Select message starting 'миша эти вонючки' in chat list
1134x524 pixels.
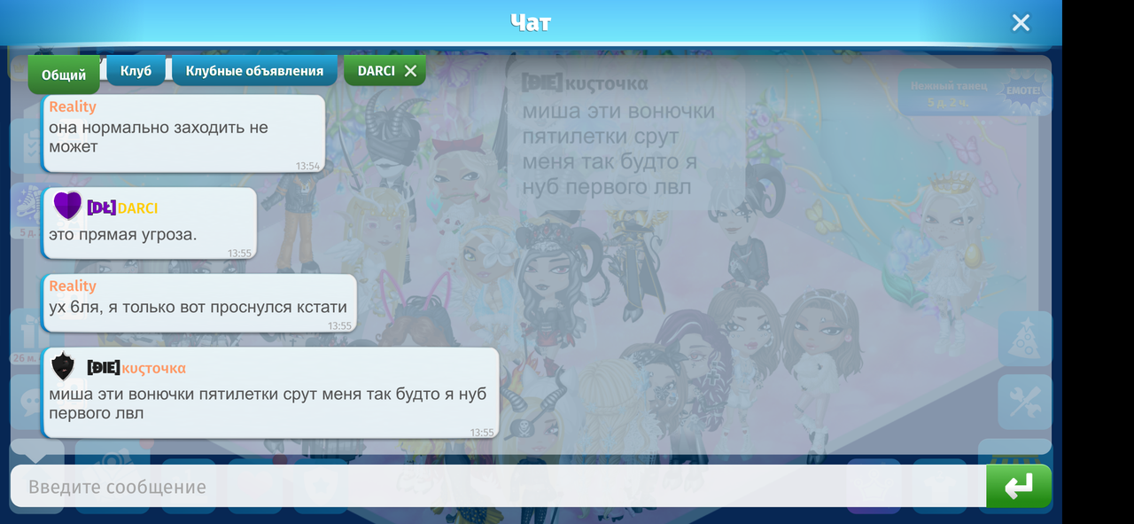point(270,392)
